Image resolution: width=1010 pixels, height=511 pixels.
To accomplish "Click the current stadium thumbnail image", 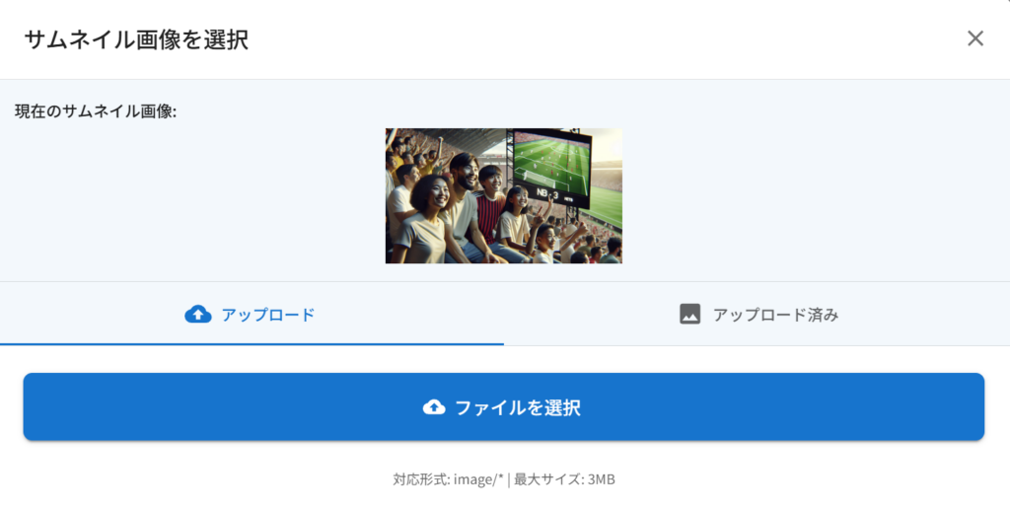I will coord(504,195).
